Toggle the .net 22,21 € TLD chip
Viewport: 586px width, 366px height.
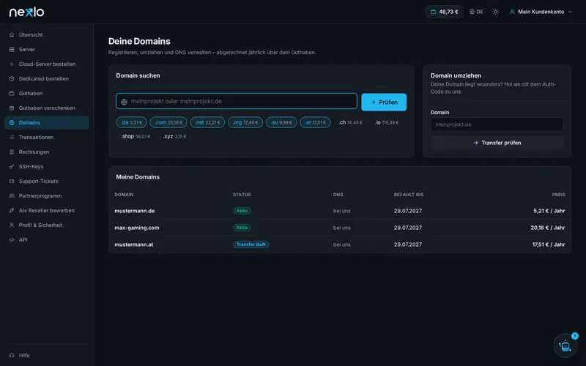pyautogui.click(x=207, y=122)
